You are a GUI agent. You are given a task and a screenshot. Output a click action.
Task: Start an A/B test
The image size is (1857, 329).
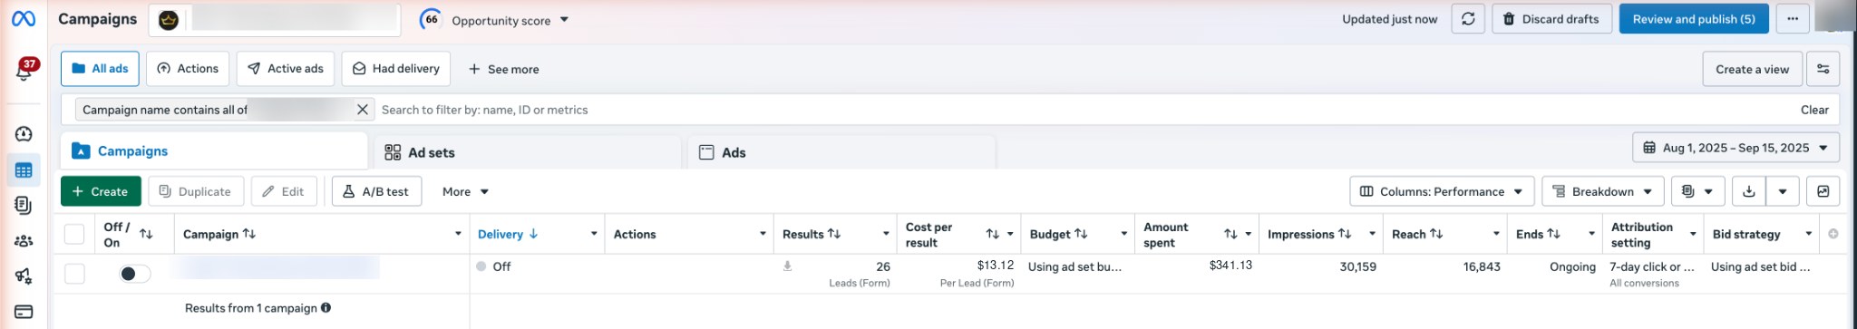376,191
